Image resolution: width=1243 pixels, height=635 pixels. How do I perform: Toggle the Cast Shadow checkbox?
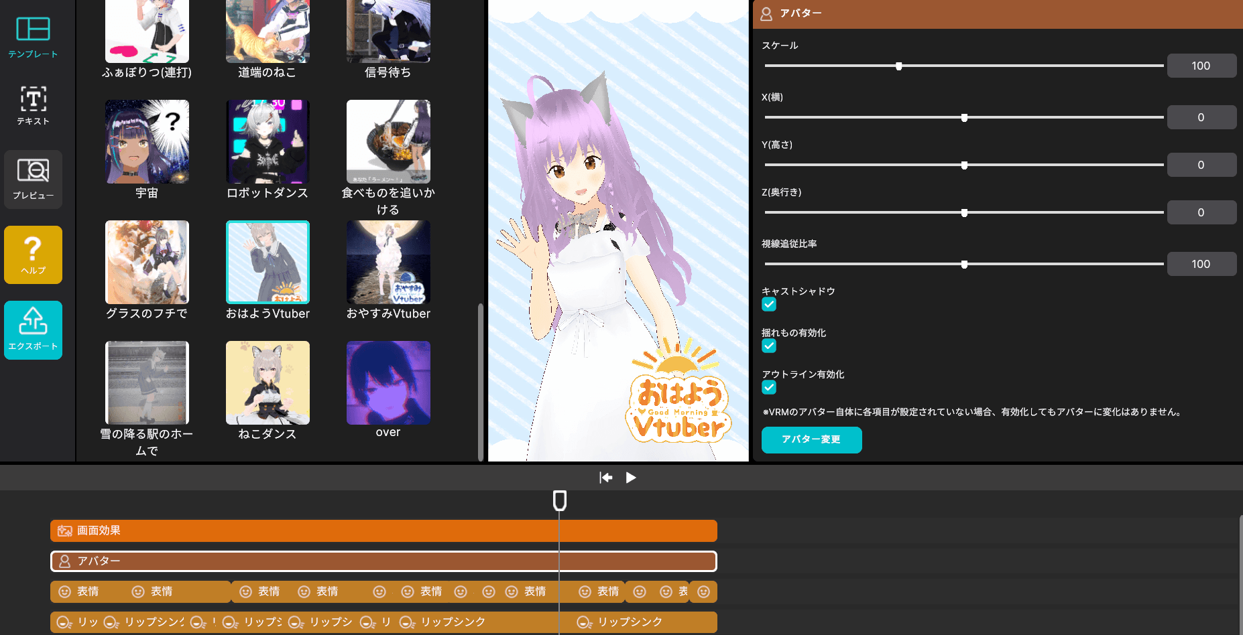(769, 305)
